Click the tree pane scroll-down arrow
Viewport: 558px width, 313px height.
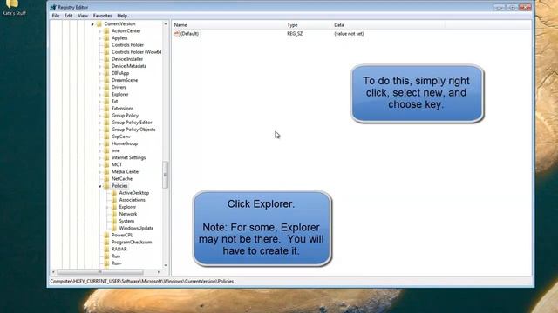[x=166, y=265]
